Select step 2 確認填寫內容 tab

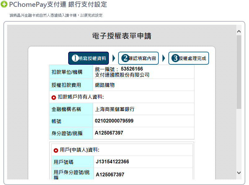(x=139, y=58)
